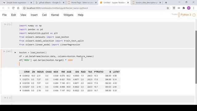Click the 0.00632 CRIM value
197x111 pixels.
point(26,76)
